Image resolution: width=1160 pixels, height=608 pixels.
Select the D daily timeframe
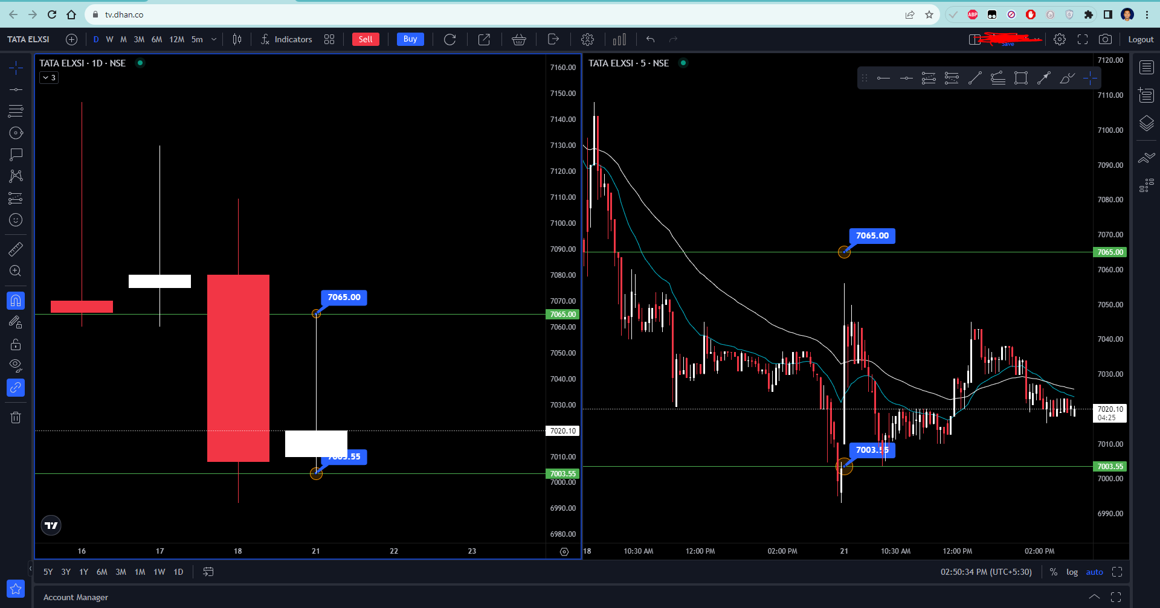pyautogui.click(x=96, y=39)
